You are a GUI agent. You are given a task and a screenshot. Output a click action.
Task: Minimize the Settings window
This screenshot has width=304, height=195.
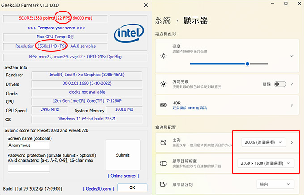(273, 4)
